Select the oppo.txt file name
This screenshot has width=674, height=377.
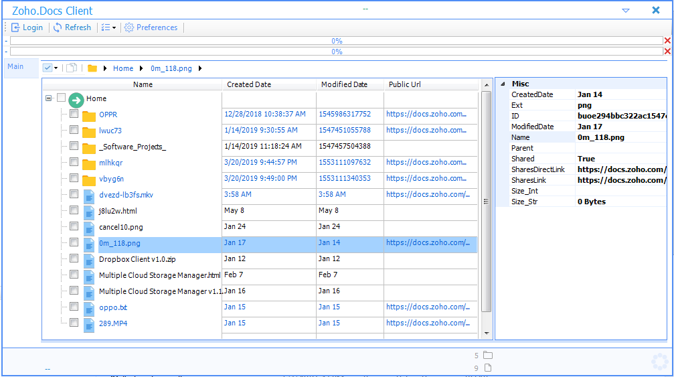(x=113, y=307)
